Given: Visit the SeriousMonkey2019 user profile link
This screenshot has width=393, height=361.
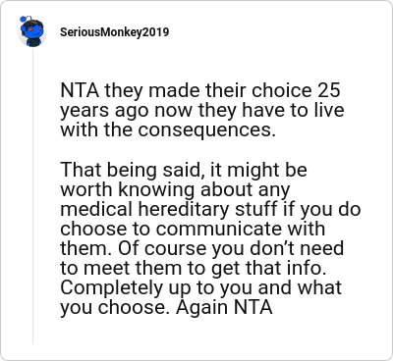Looking at the screenshot, I should coord(115,32).
